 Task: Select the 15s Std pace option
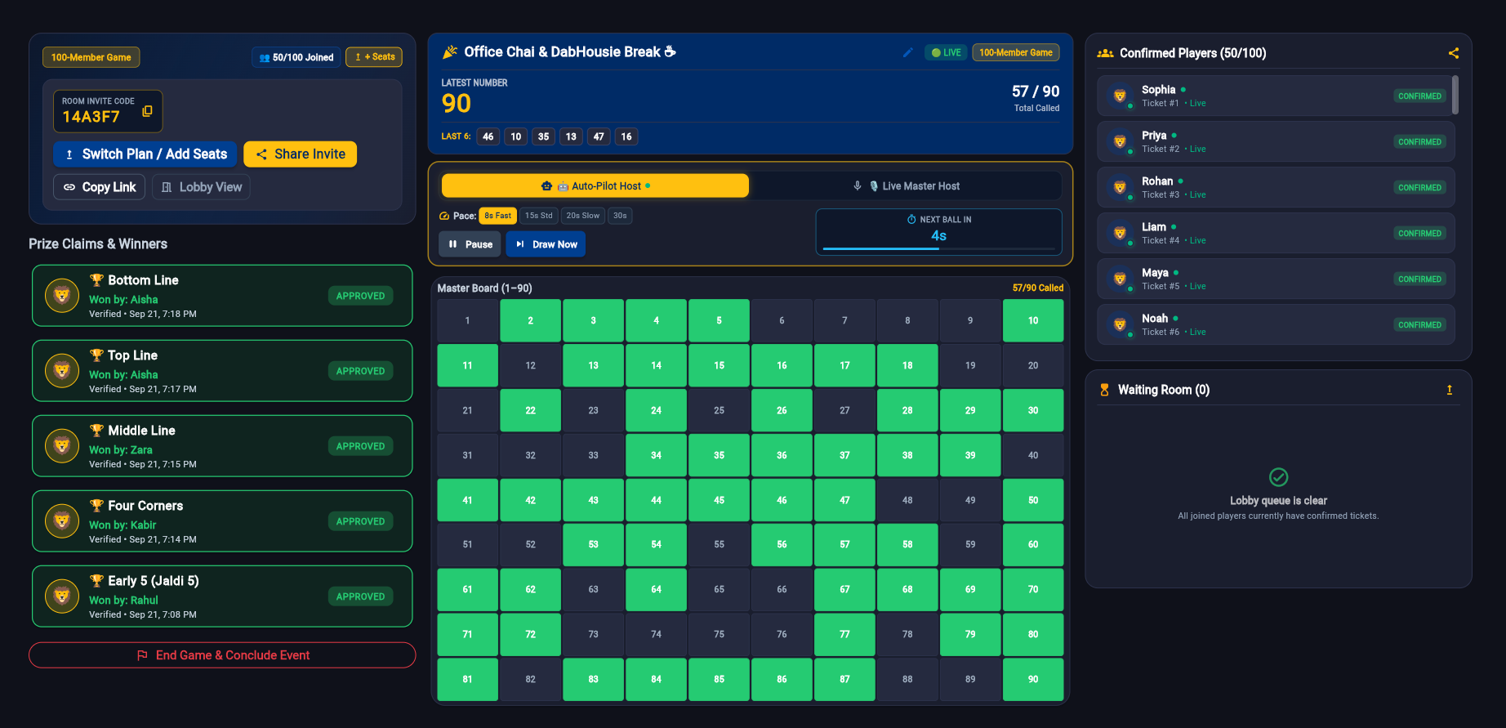(538, 216)
